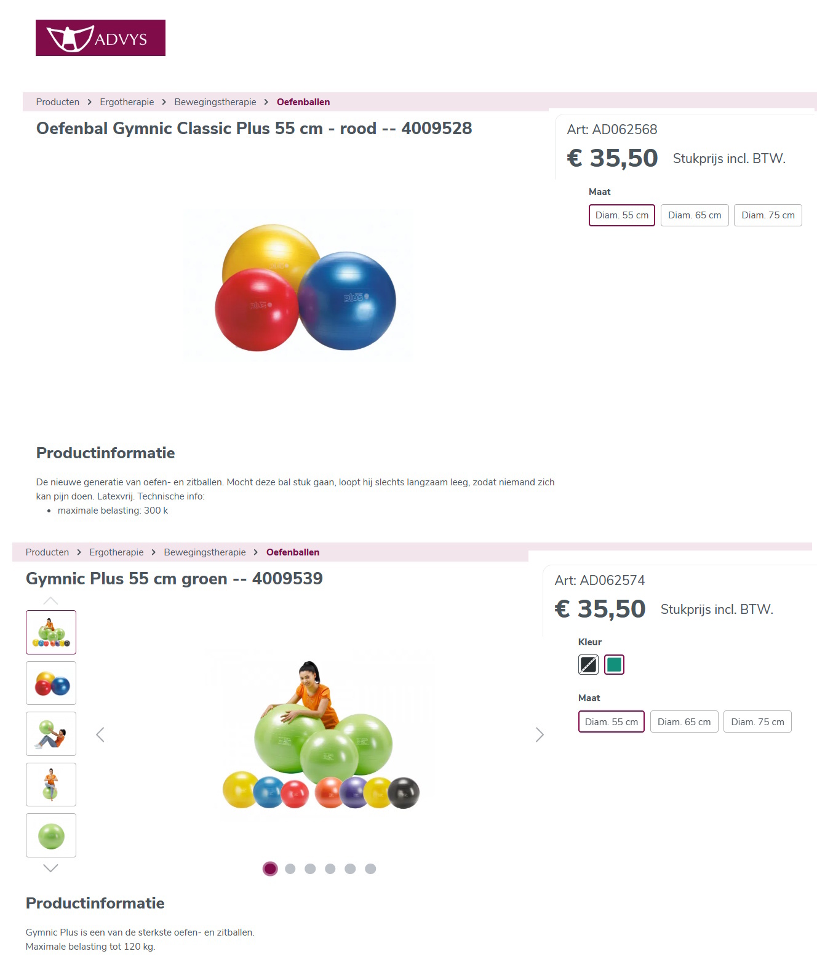
Task: Select Diam. 75 cm for green Gymnic Plus
Action: pos(757,722)
